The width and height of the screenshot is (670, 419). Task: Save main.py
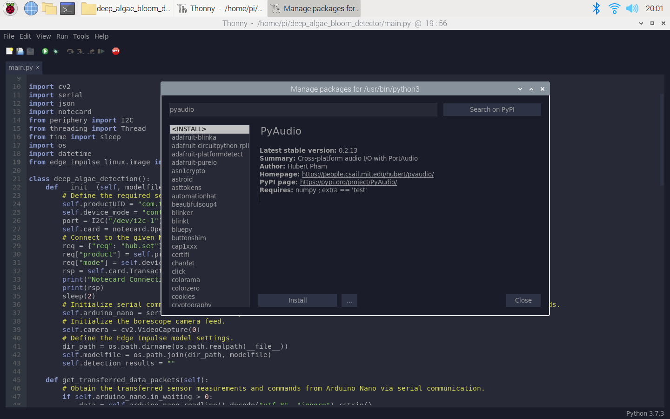(30, 51)
